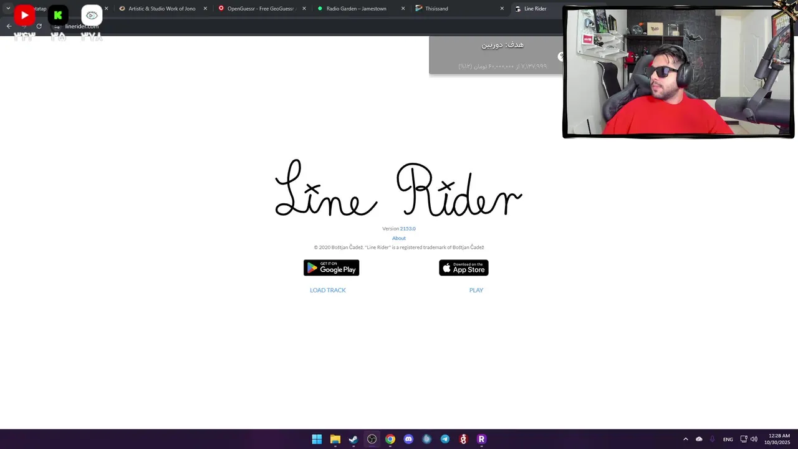The width and height of the screenshot is (798, 449).
Task: Click the webcam overlay video
Action: click(678, 72)
